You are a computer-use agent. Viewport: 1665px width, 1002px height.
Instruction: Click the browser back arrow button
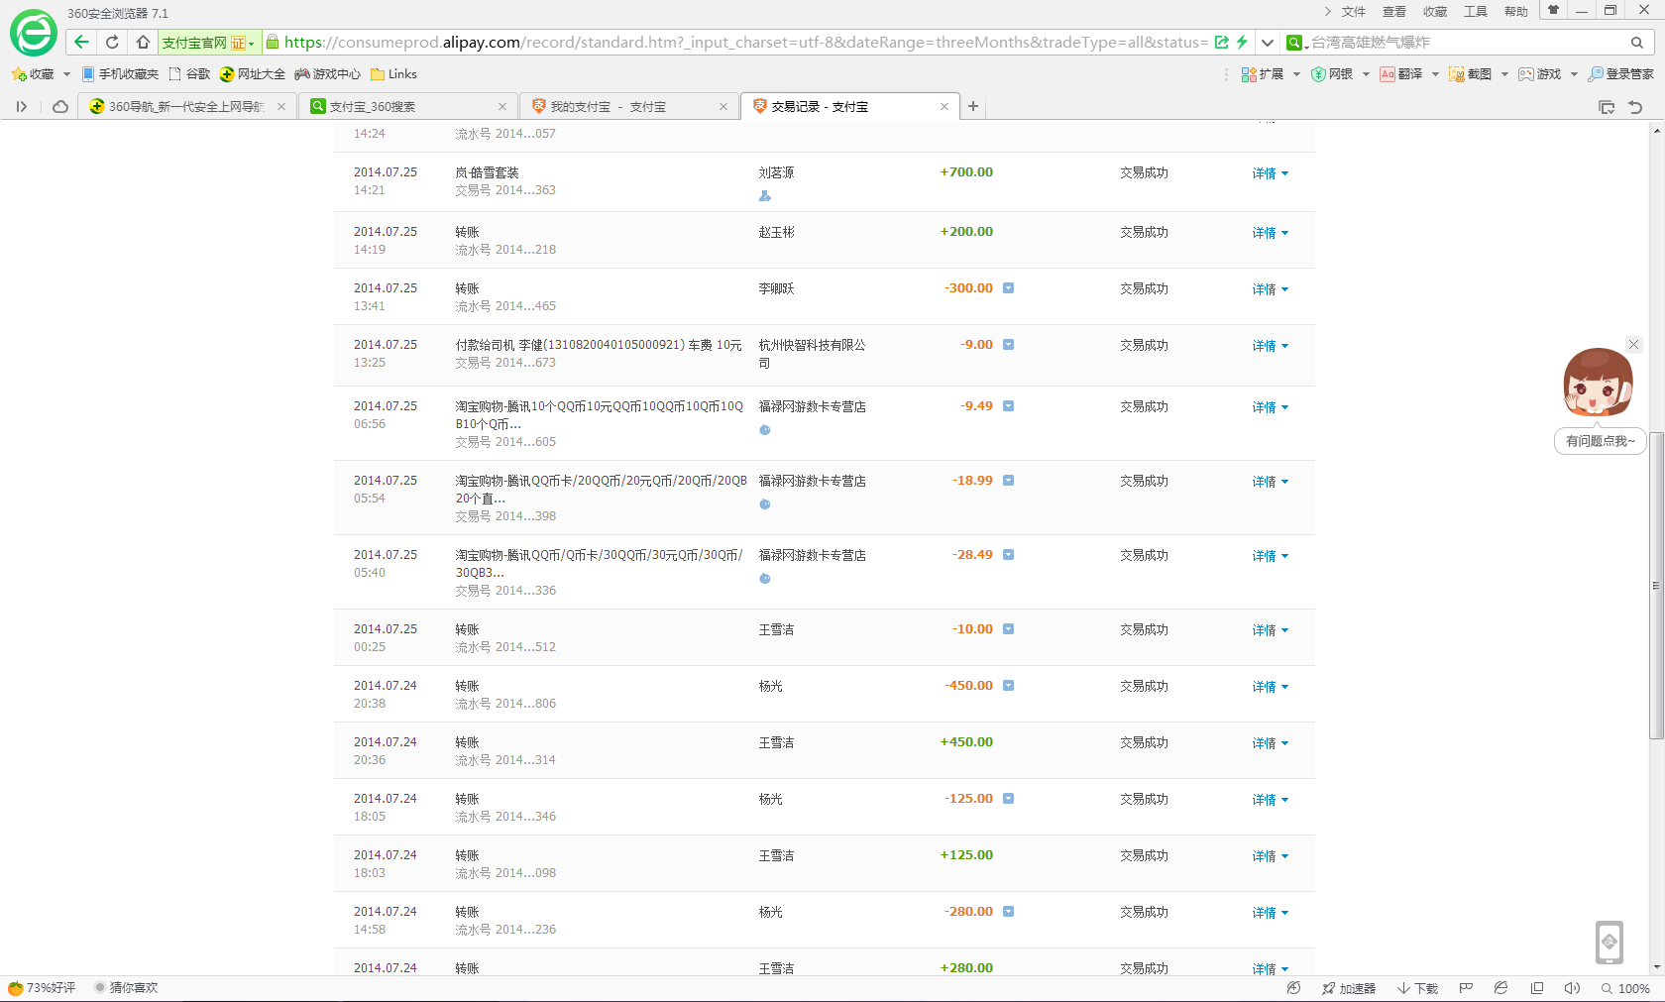tap(82, 42)
